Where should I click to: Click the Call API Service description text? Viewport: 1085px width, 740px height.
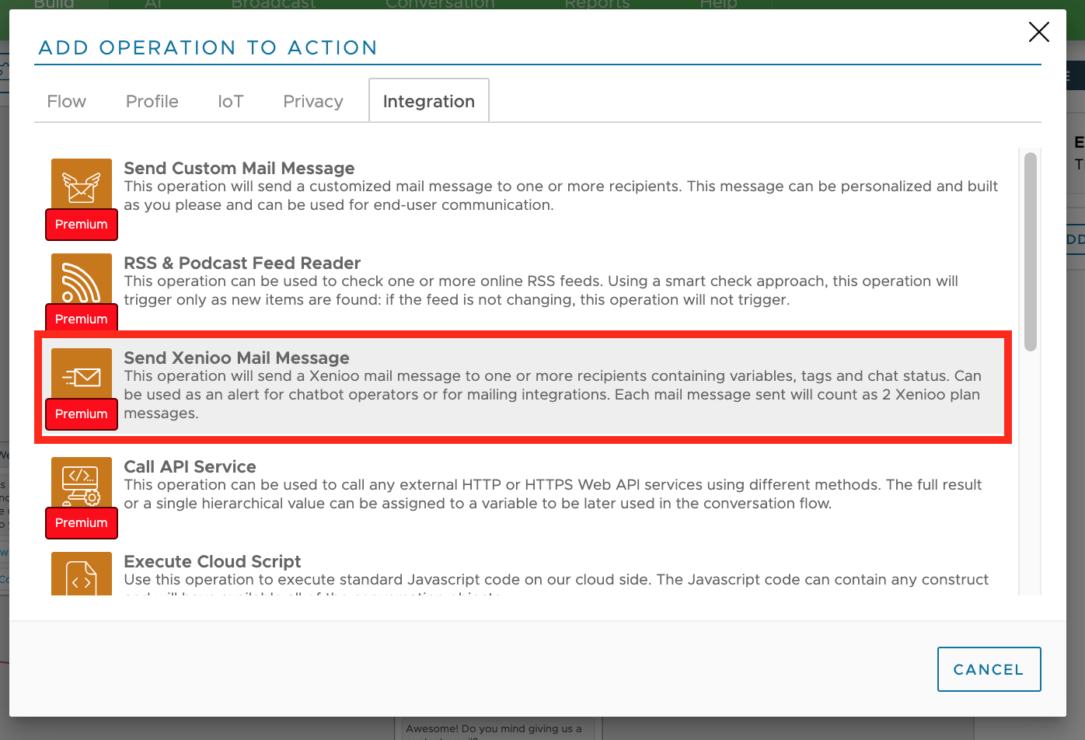coord(553,494)
